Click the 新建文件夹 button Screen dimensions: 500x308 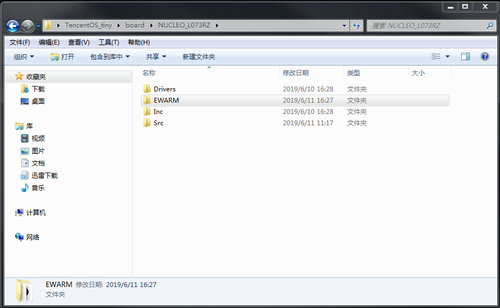point(198,56)
